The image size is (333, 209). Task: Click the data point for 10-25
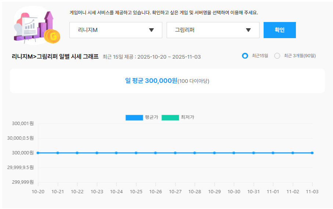[136, 153]
